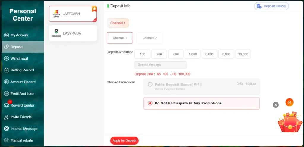Click the orange scroll-to-top arrow icon
Viewport: 304px width, 147px height.
(289, 102)
